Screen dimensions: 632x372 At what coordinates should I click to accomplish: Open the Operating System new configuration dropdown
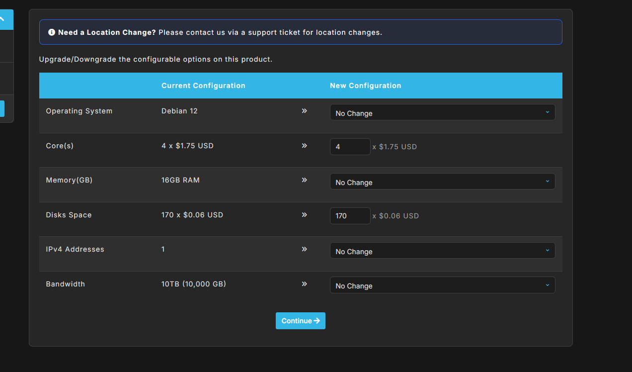[442, 112]
